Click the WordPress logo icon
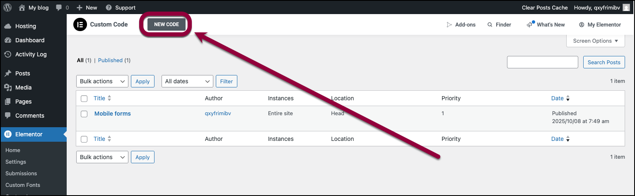This screenshot has width=635, height=196. tap(7, 7)
